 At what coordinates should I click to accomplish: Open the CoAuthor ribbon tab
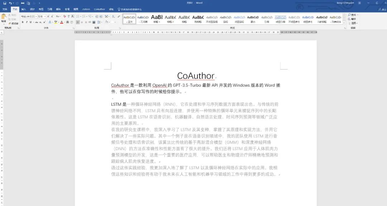(x=99, y=9)
